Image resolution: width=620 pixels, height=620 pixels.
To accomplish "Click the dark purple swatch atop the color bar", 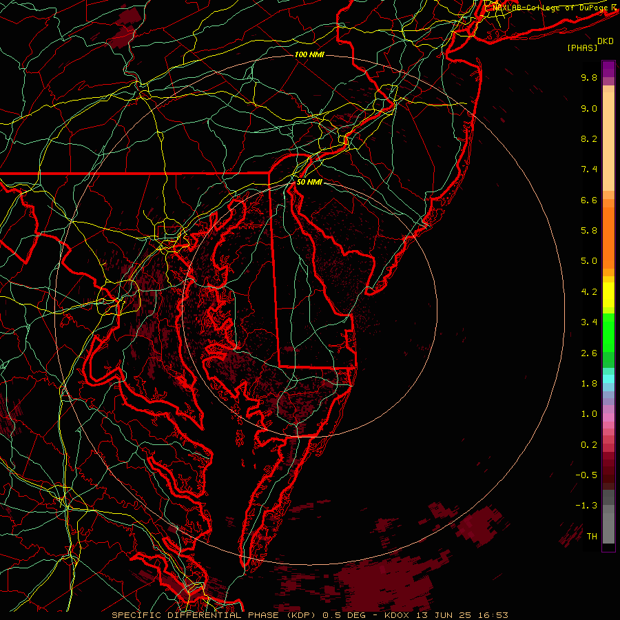I will pyautogui.click(x=608, y=69).
